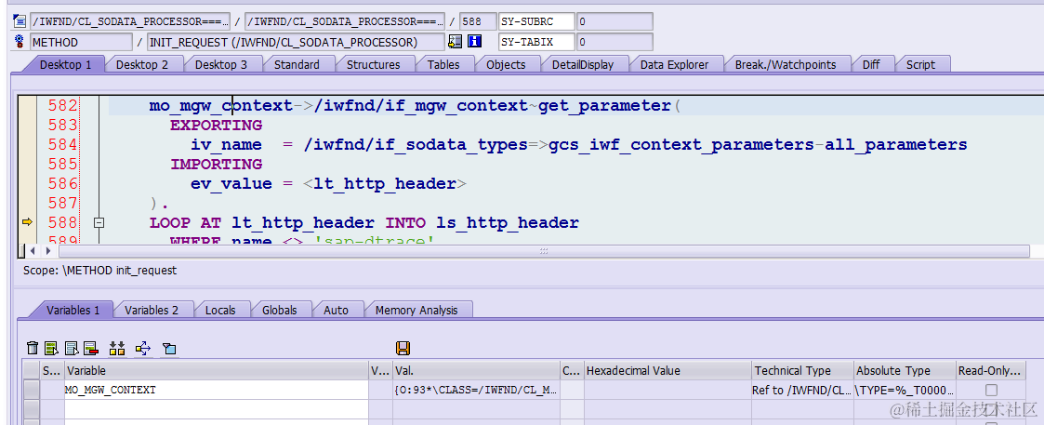
Task: Open the Script tab
Action: (x=920, y=64)
